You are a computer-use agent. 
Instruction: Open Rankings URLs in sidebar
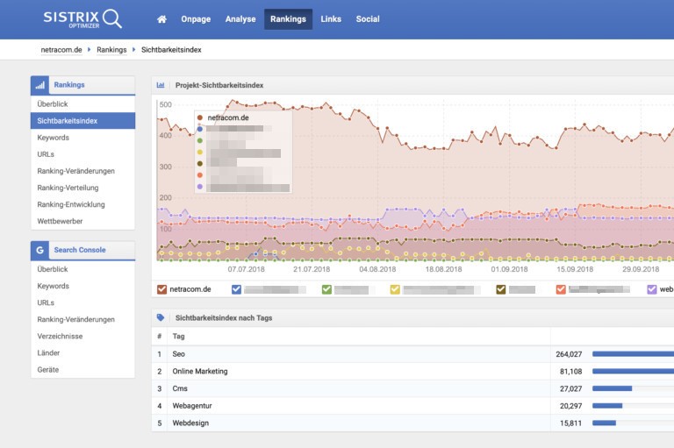tap(82, 154)
